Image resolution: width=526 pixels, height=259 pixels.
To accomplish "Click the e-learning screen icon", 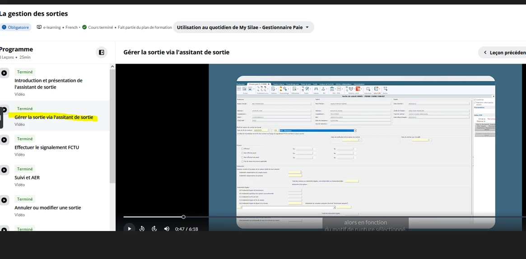I will click(x=39, y=28).
